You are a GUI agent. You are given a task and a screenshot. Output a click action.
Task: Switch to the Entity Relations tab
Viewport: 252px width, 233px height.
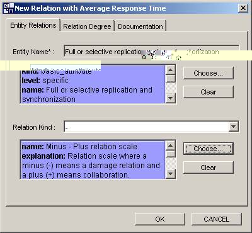point(33,25)
